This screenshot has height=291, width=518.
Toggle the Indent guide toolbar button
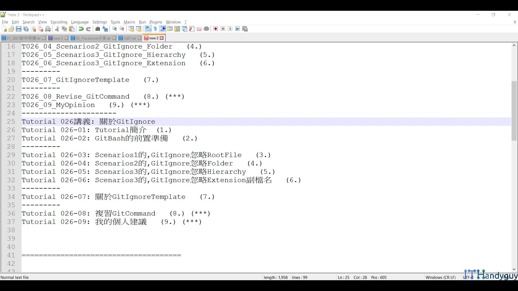point(163,29)
